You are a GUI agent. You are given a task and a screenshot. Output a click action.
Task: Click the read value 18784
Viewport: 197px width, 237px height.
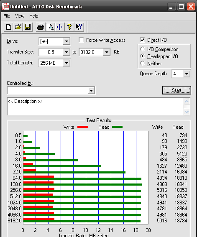tap(181, 221)
